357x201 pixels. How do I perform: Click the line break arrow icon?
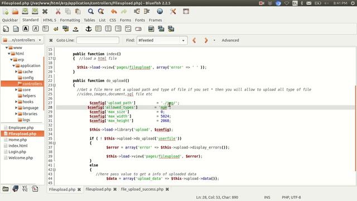pyautogui.click(x=56, y=29)
